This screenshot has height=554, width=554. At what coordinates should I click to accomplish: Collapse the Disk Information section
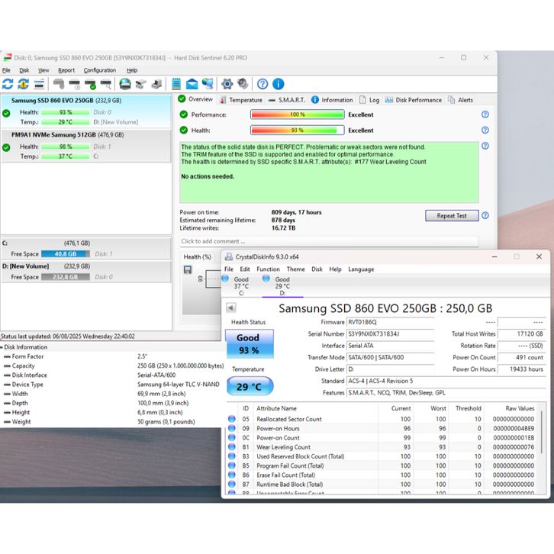(x=5, y=347)
